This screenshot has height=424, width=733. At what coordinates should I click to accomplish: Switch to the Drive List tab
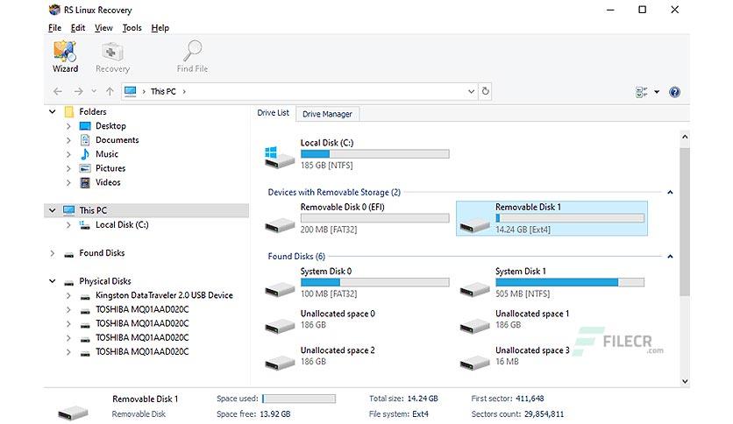(x=273, y=113)
